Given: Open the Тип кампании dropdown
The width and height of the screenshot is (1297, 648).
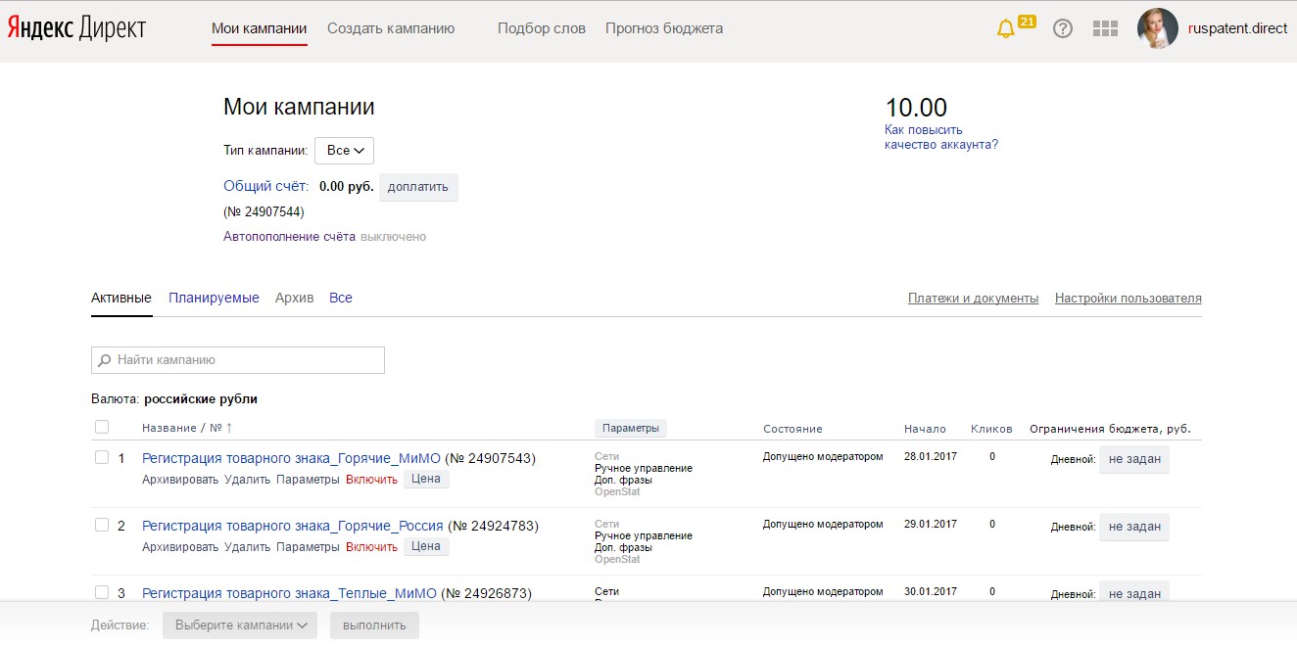Looking at the screenshot, I should click(344, 151).
